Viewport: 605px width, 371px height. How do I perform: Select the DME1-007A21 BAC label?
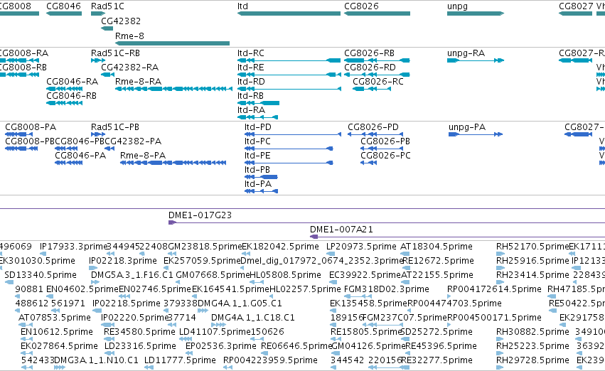coord(341,230)
